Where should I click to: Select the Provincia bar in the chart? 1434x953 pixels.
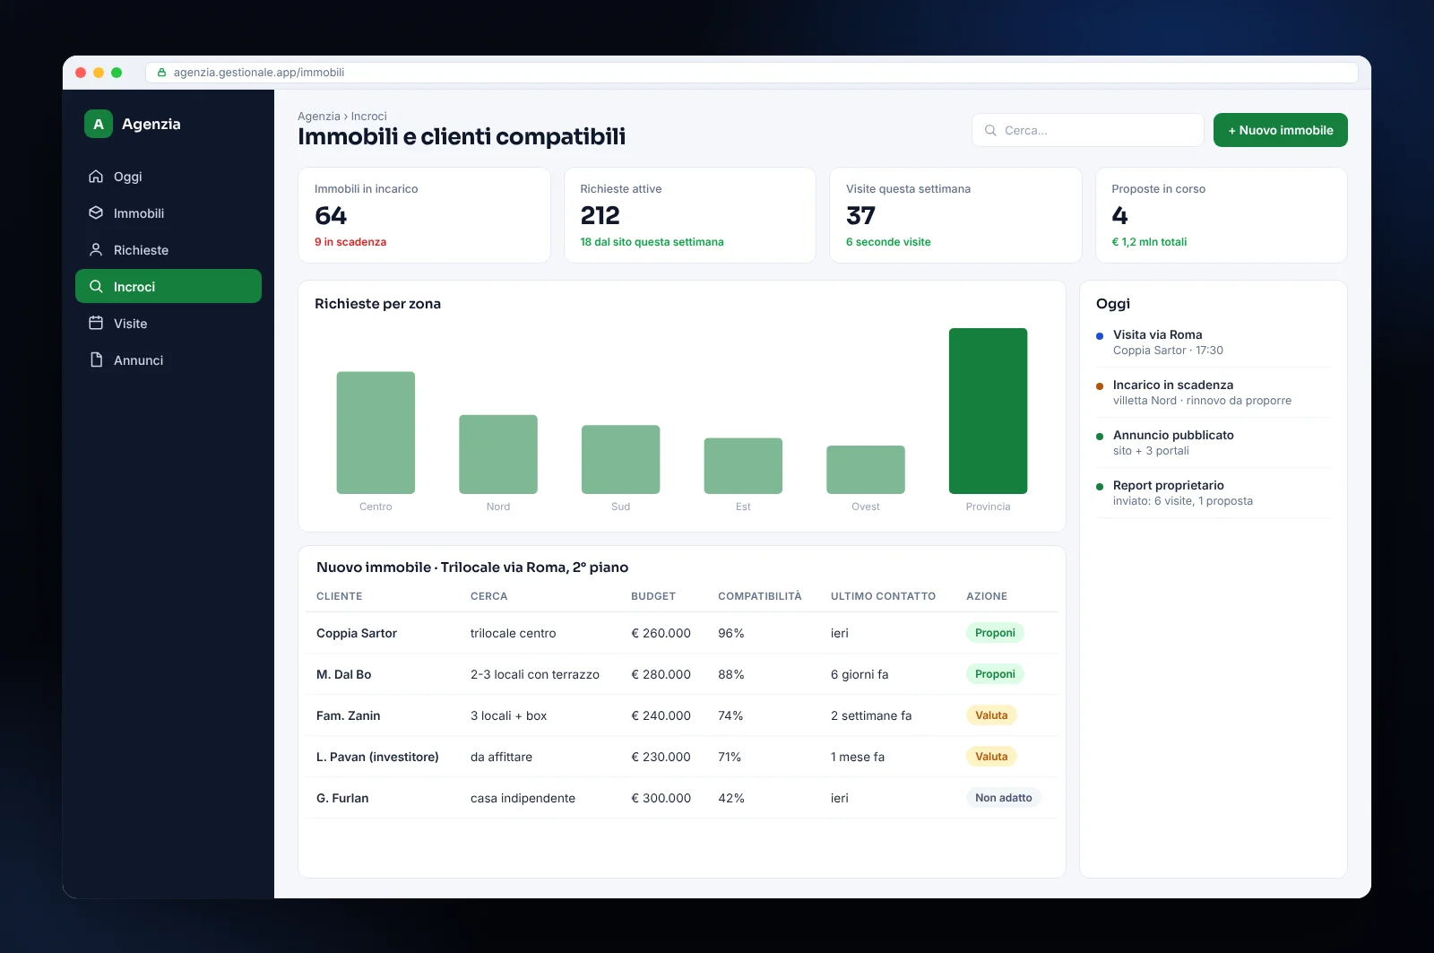pyautogui.click(x=988, y=411)
